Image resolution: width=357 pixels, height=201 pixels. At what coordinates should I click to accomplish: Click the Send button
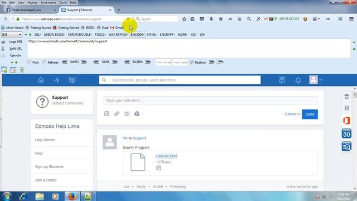click(x=310, y=114)
